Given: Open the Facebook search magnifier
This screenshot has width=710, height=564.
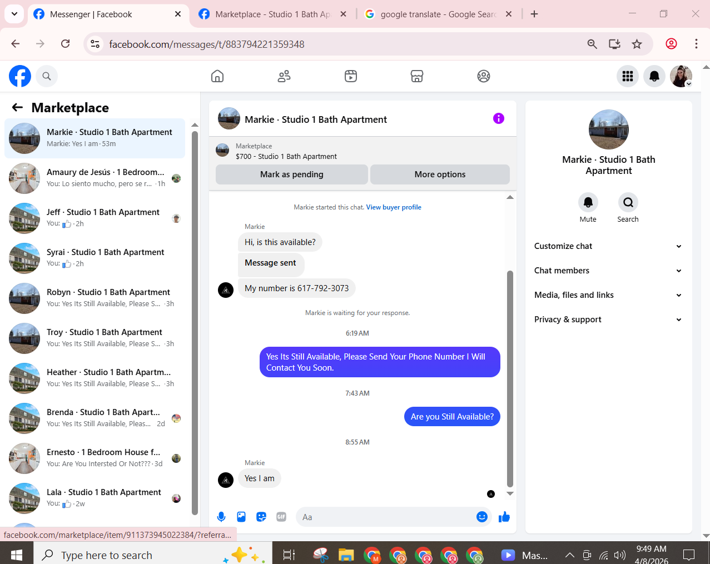Looking at the screenshot, I should (x=47, y=76).
